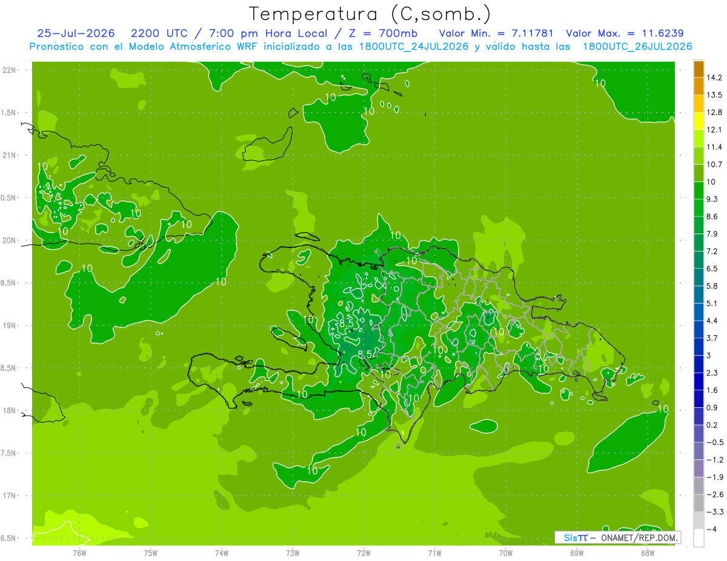The height and width of the screenshot is (561, 727).
Task: Click the "20N" latitude label
Action: point(9,240)
